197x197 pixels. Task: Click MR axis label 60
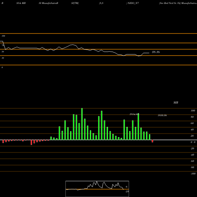192,123
